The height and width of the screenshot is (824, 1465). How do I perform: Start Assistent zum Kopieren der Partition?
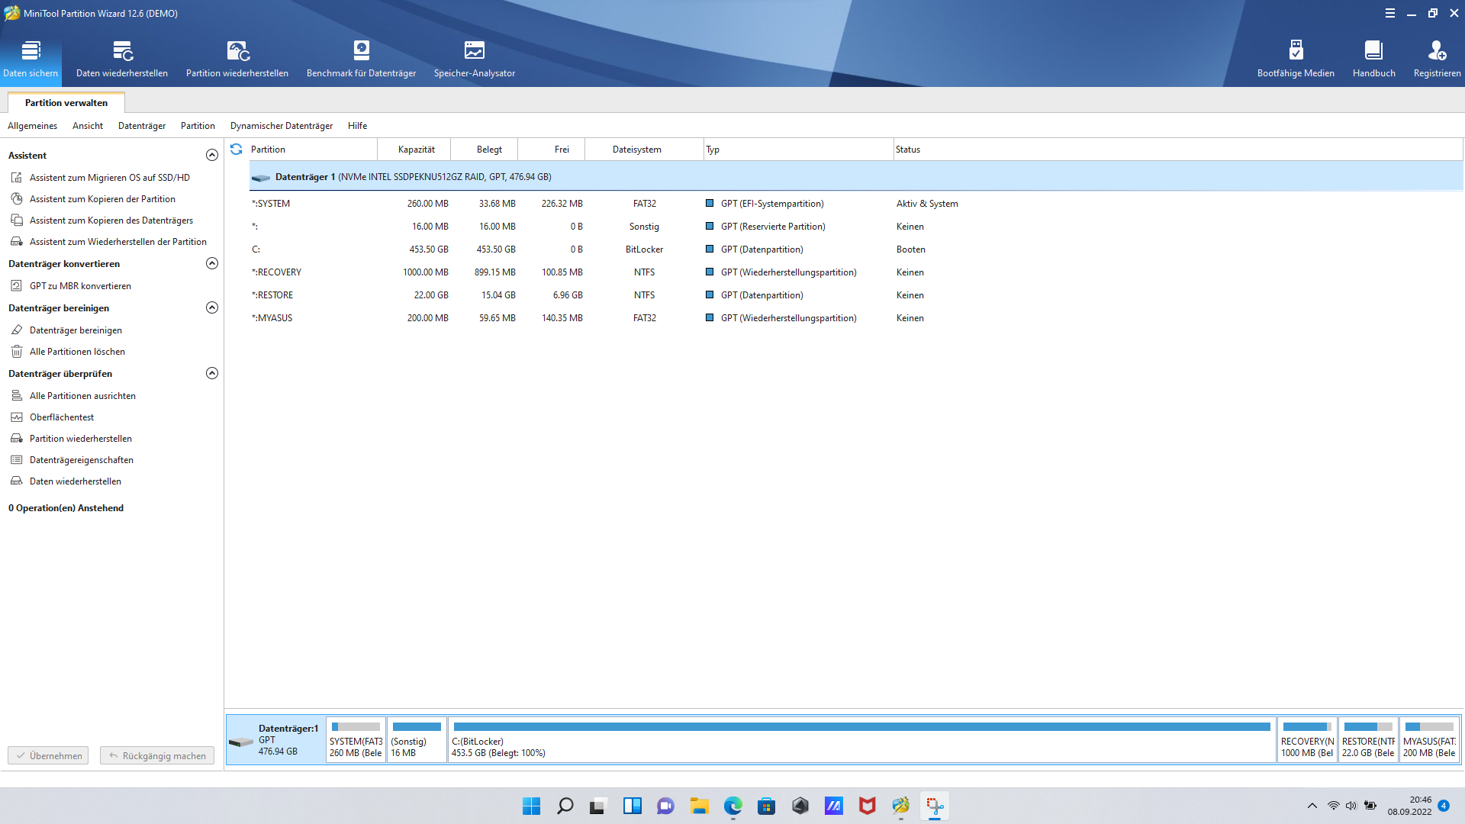tap(102, 198)
